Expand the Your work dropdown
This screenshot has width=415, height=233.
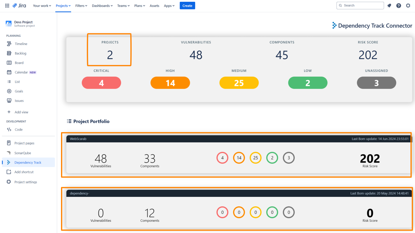click(x=42, y=6)
